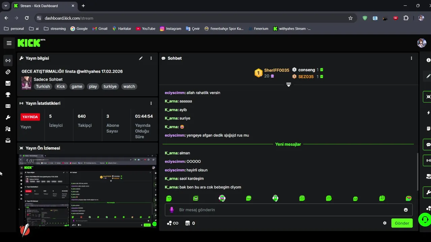431x242 pixels.
Task: Open Yayın İstatistikleri three-dot options
Action: (x=151, y=103)
